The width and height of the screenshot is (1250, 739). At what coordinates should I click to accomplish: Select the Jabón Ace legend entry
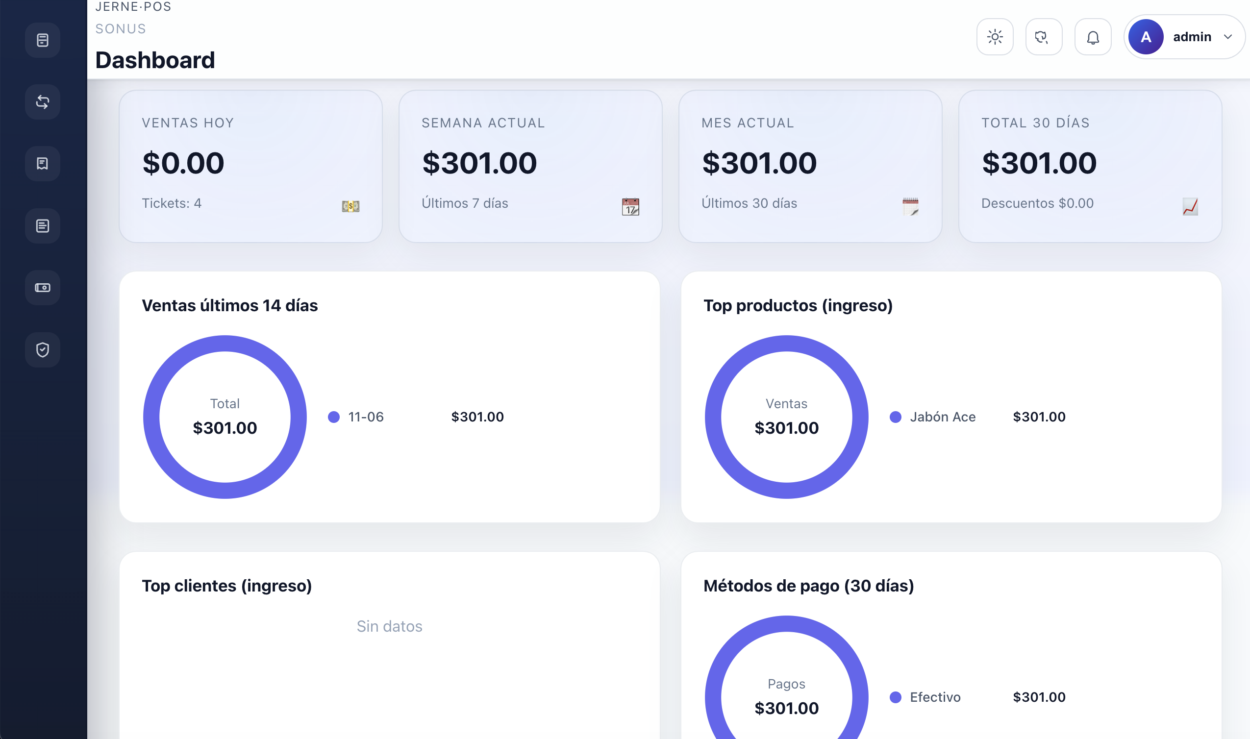[942, 417]
